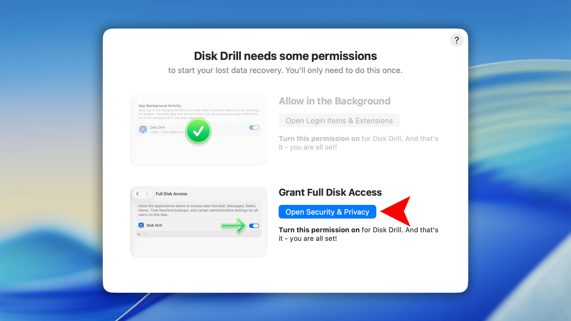
Task: Click the forward chevron in Full Disk Access header
Action: tap(147, 193)
